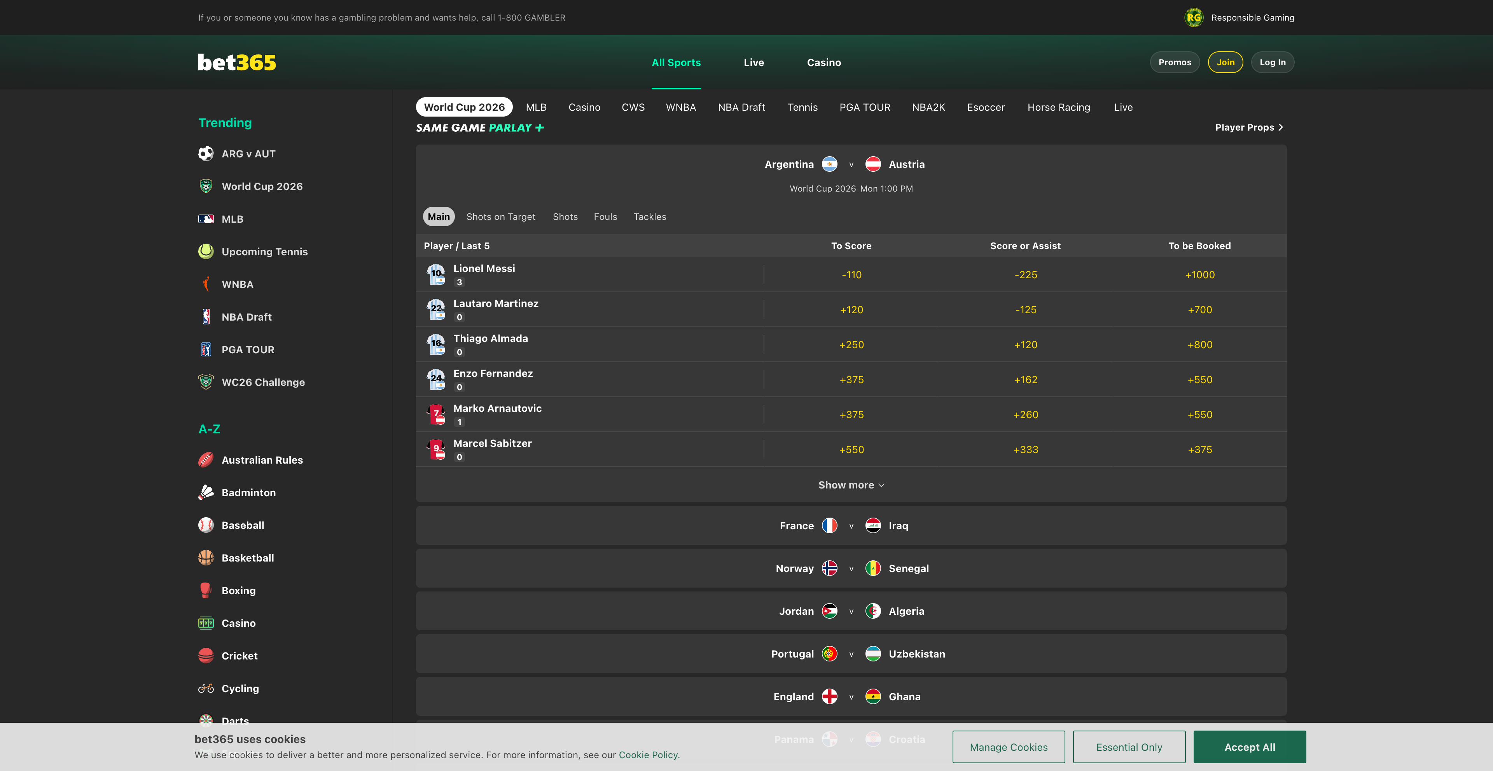Click the Badminton shuttlecock icon
1493x771 pixels.
(206, 492)
